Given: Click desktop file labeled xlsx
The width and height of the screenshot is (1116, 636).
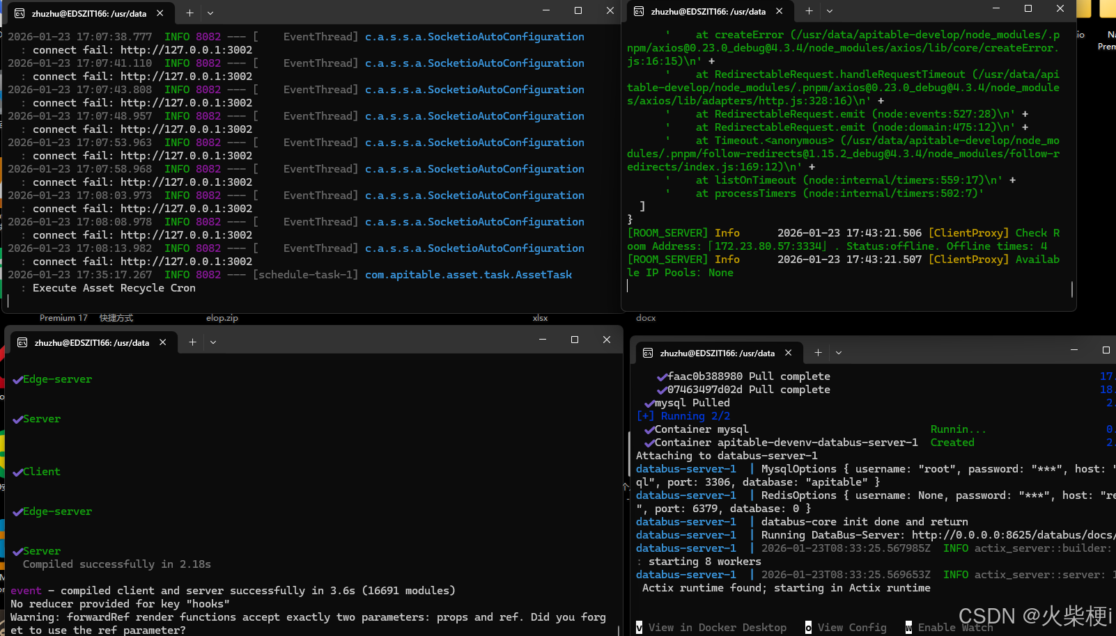Looking at the screenshot, I should pos(540,318).
